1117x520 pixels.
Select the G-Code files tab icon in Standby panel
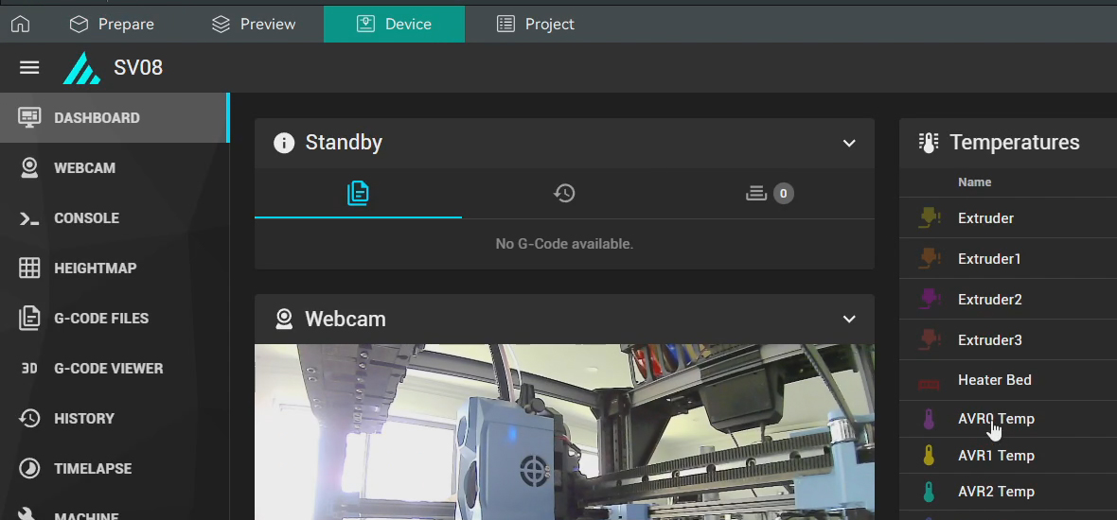point(358,194)
